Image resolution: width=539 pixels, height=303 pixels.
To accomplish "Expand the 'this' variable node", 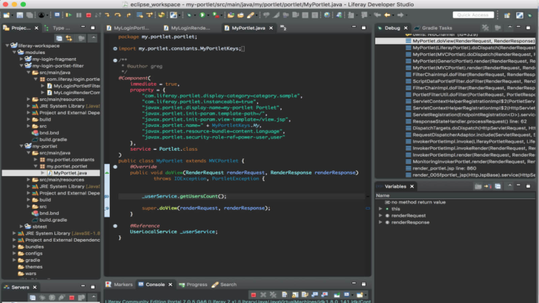I will point(380,209).
